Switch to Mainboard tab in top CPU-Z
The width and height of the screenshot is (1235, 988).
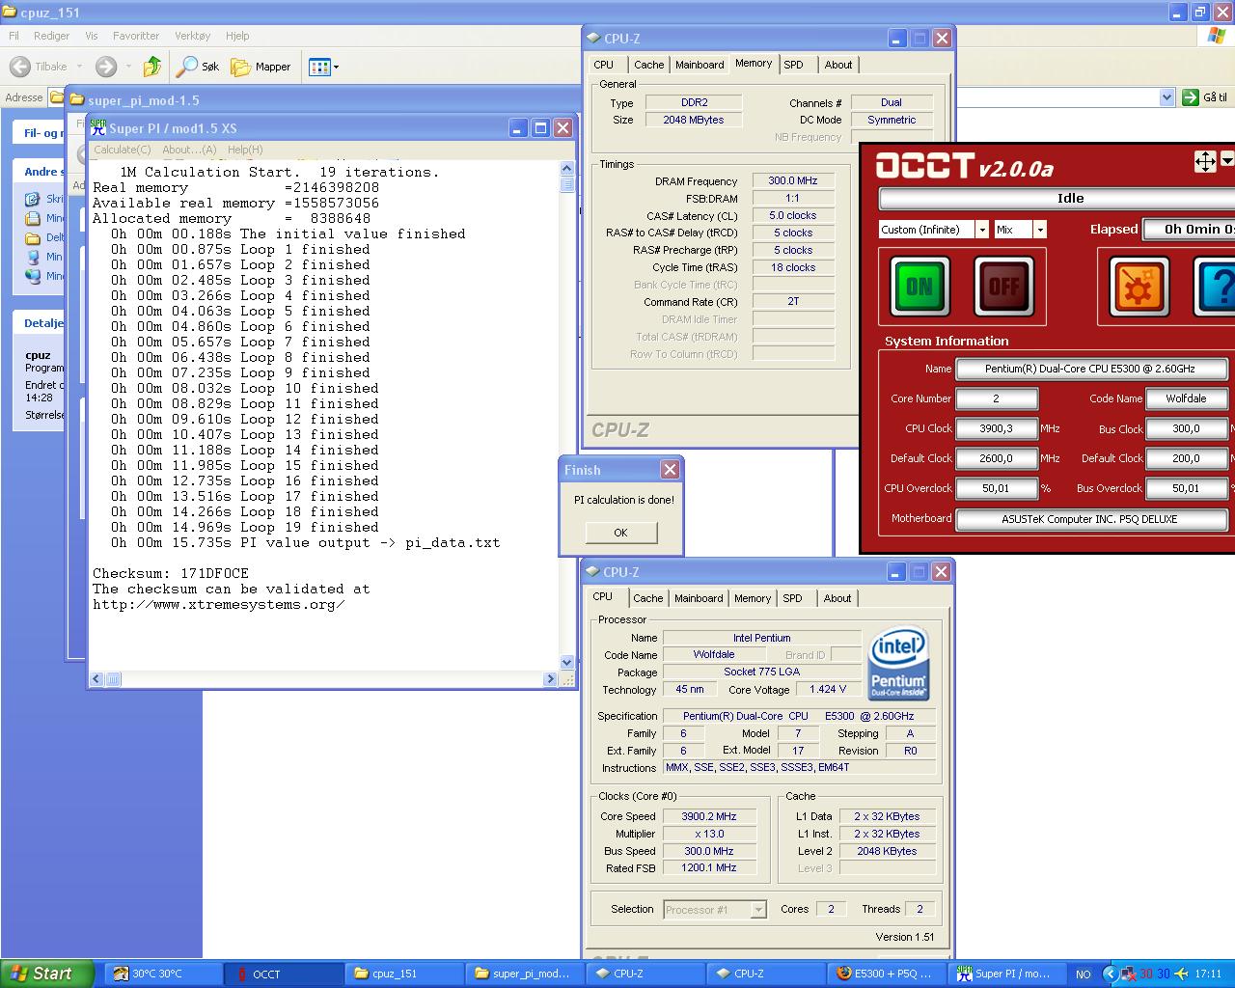point(700,65)
